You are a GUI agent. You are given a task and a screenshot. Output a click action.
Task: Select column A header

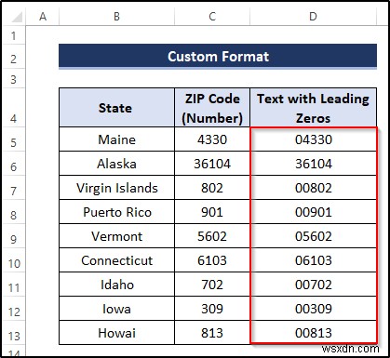point(43,16)
